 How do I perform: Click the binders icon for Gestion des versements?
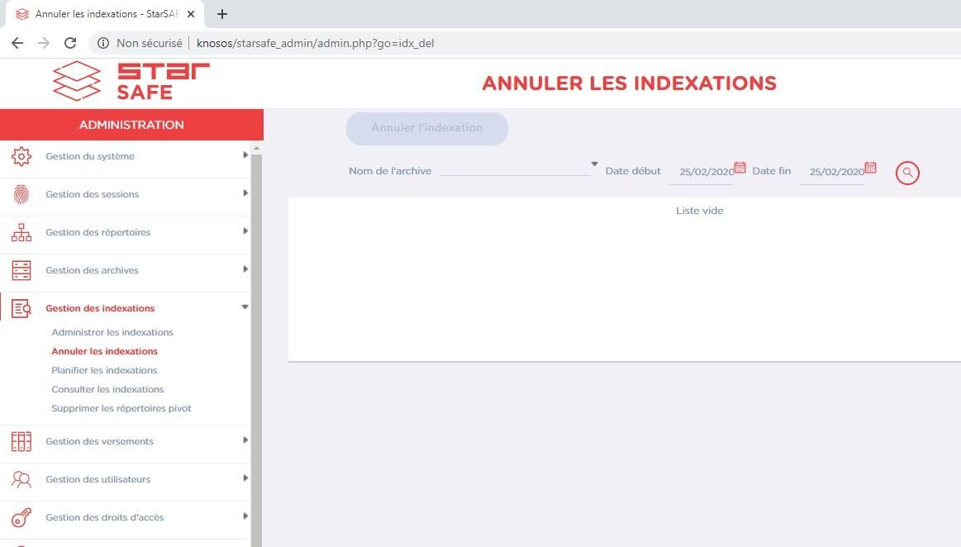pyautogui.click(x=21, y=441)
